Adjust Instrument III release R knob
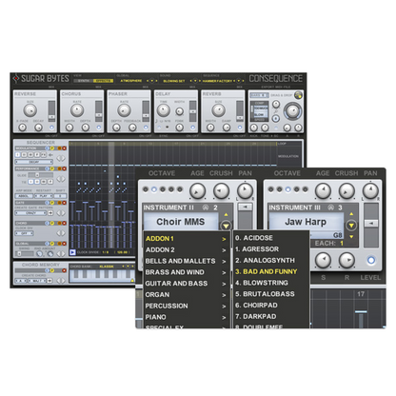 pos(346,260)
